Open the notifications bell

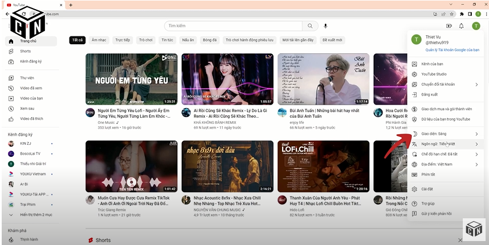pos(462,26)
